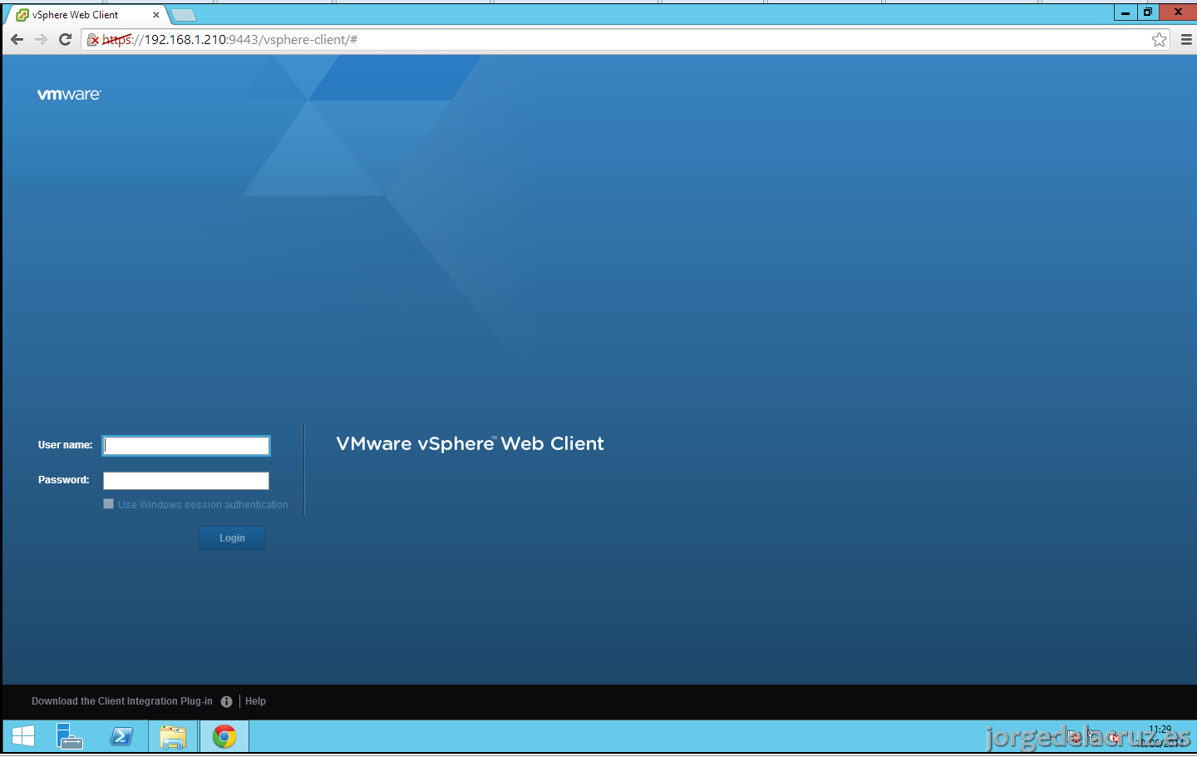The width and height of the screenshot is (1197, 757).
Task: Reload the vSphere Web Client page
Action: coord(65,39)
